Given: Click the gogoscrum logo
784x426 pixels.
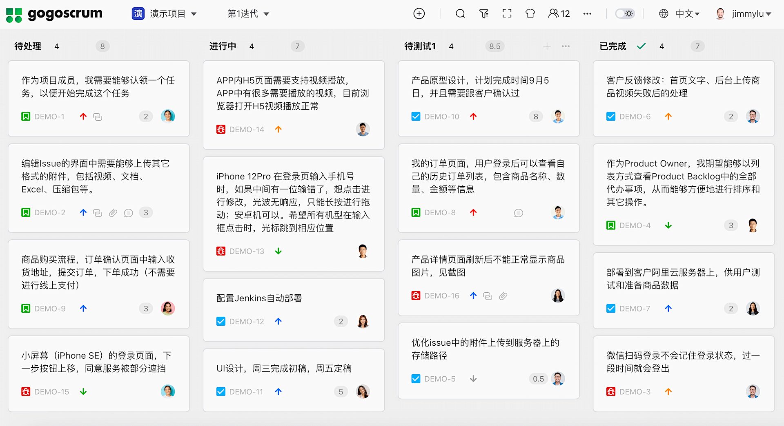Looking at the screenshot, I should click(54, 14).
